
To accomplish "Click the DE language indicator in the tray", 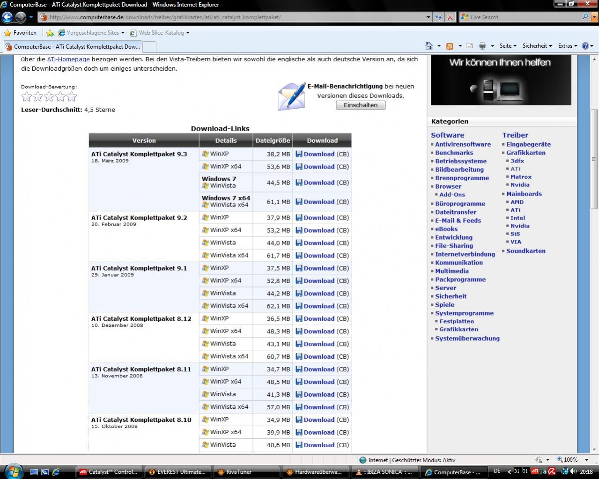I will point(497,472).
